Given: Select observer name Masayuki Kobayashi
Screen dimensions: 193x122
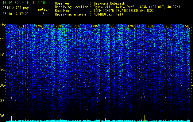Looking at the screenshot, I should click(110, 3).
